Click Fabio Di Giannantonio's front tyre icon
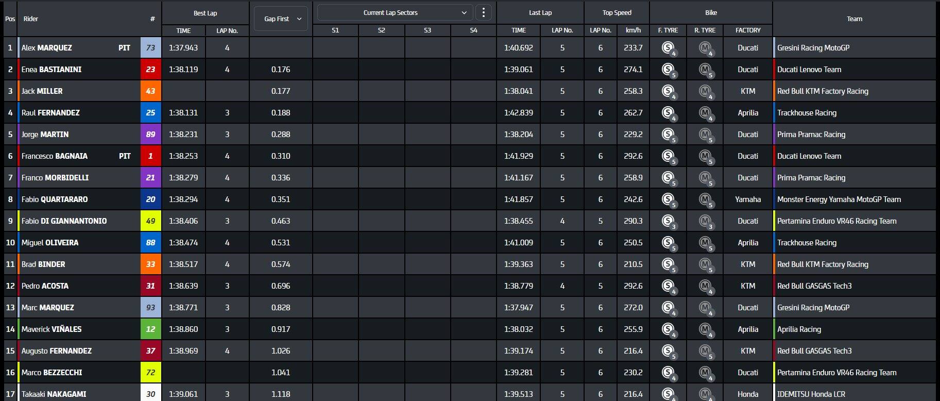Image resolution: width=940 pixels, height=401 pixels. (x=668, y=221)
